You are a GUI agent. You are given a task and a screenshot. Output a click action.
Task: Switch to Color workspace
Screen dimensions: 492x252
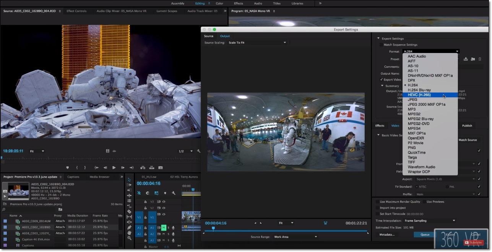tap(219, 3)
